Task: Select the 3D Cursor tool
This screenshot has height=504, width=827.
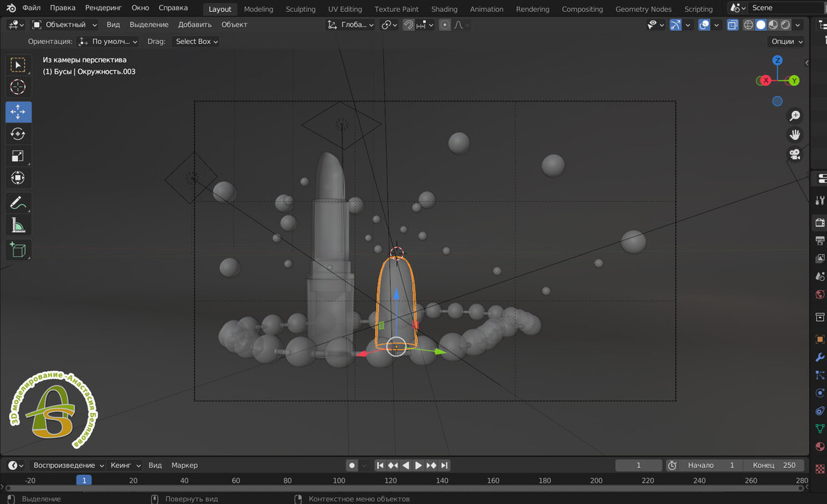Action: pos(19,87)
